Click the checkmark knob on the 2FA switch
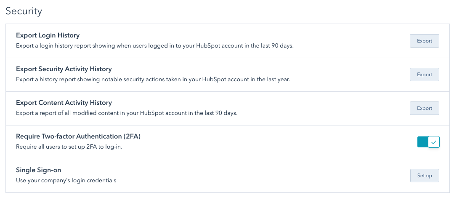The height and width of the screenshot is (200, 454). tap(434, 142)
